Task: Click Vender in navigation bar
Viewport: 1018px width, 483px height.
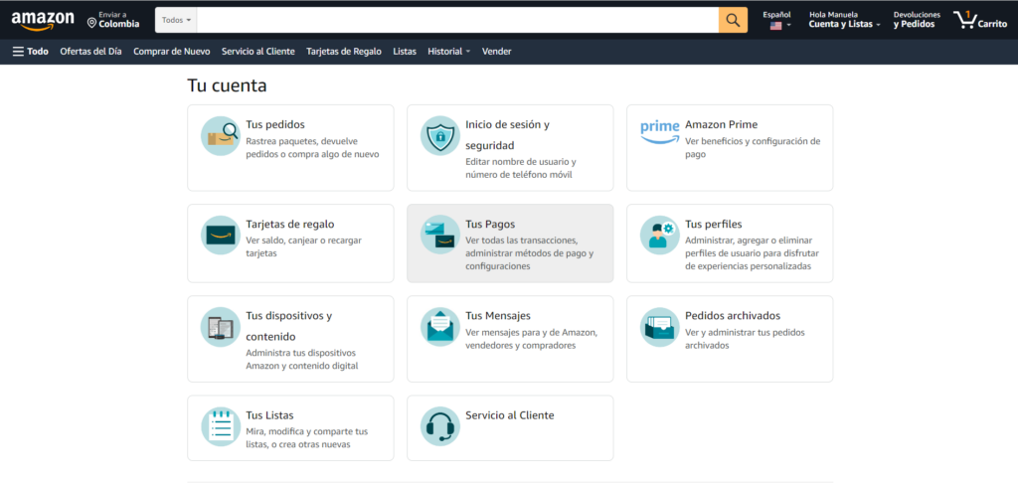Action: 497,52
